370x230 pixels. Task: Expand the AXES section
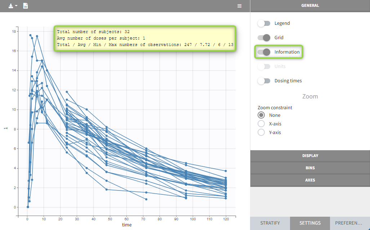click(x=310, y=180)
